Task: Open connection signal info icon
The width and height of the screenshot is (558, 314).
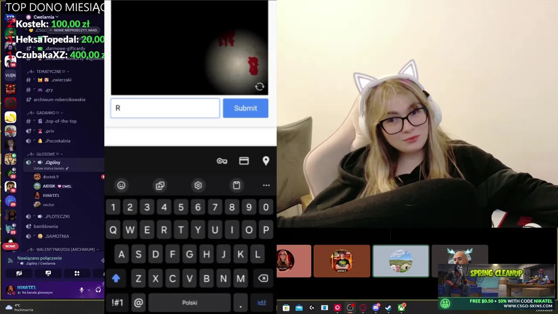Action: [10, 260]
